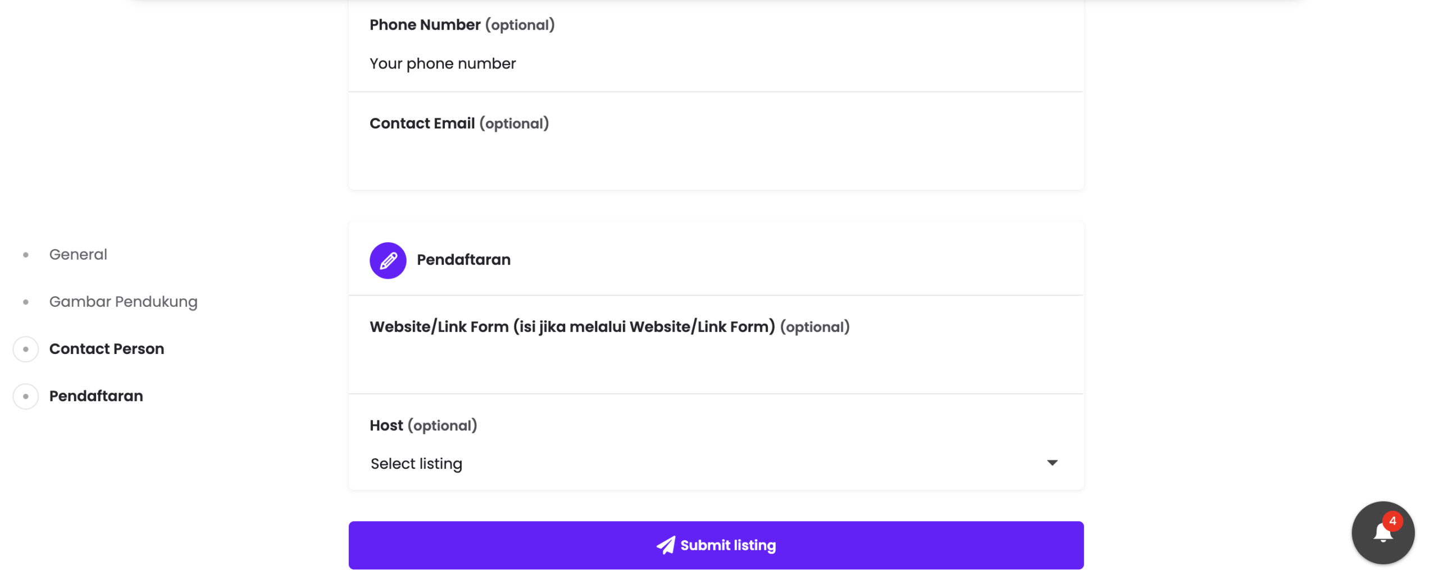Expand the Host dropdown arrow
Image resolution: width=1438 pixels, height=580 pixels.
pos(1052,463)
